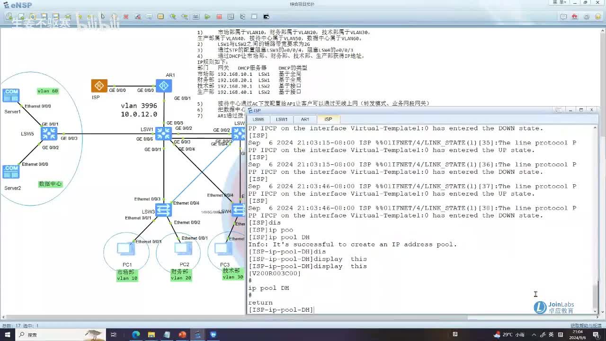Click the yellow rectangle drawing tool

[x=160, y=17]
